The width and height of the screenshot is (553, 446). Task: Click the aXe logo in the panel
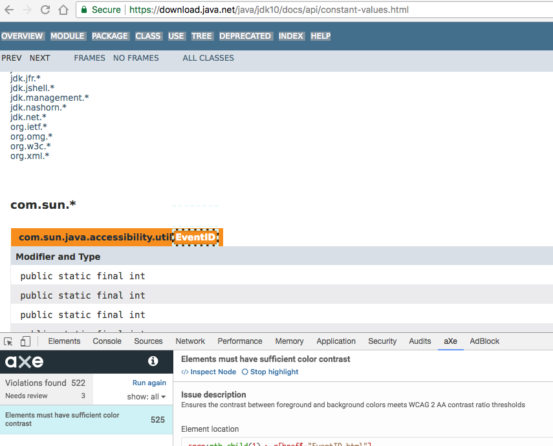point(25,361)
